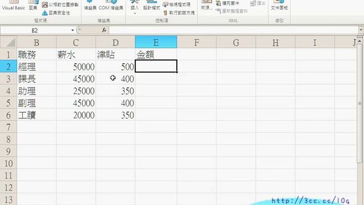This screenshot has width=364, height=205.
Task: Click cell containing 工讀
Action: tap(36, 115)
